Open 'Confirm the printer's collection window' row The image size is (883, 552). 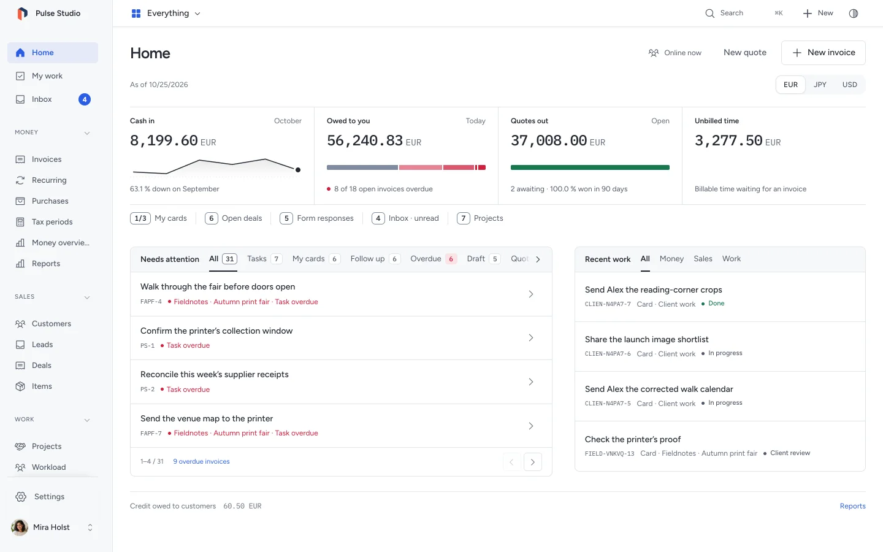pyautogui.click(x=341, y=338)
